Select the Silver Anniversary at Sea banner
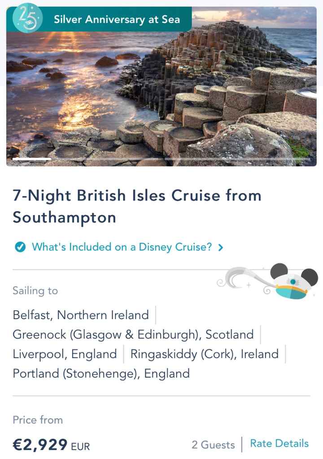Screen dimensions: 323x459 117,19
